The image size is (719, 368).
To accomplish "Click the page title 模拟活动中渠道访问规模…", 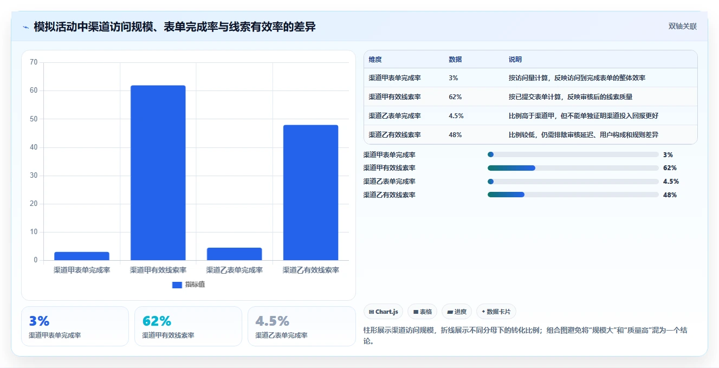I will point(174,27).
